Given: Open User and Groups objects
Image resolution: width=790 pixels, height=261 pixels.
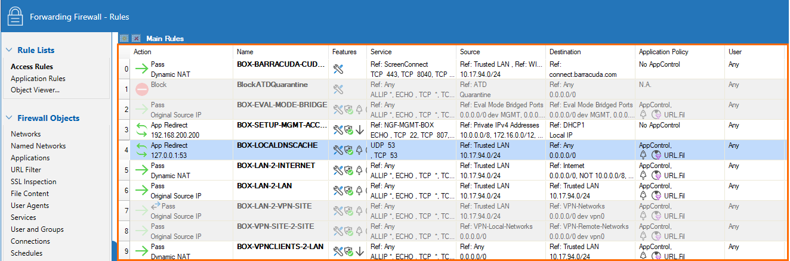Looking at the screenshot, I should tap(37, 229).
